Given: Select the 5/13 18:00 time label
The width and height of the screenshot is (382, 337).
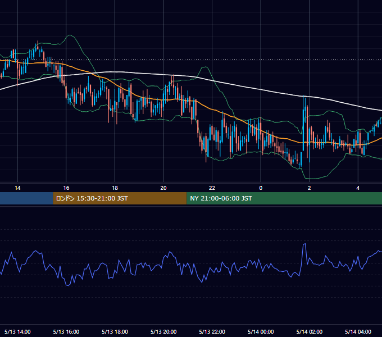Looking at the screenshot, I should click(115, 331).
